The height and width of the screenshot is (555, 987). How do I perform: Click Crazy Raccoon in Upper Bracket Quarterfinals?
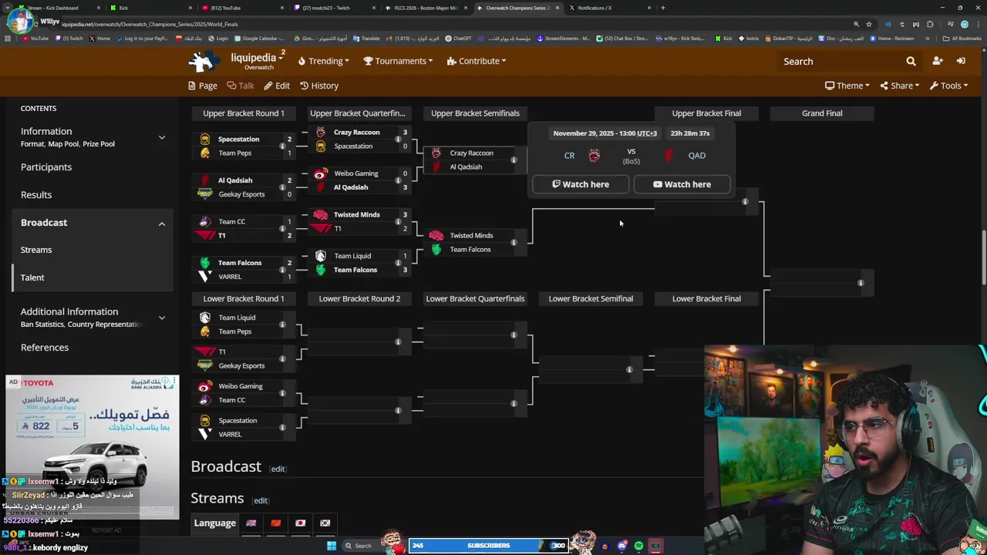(356, 133)
